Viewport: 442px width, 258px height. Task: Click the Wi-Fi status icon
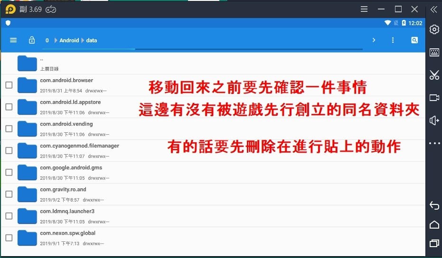tap(388, 23)
